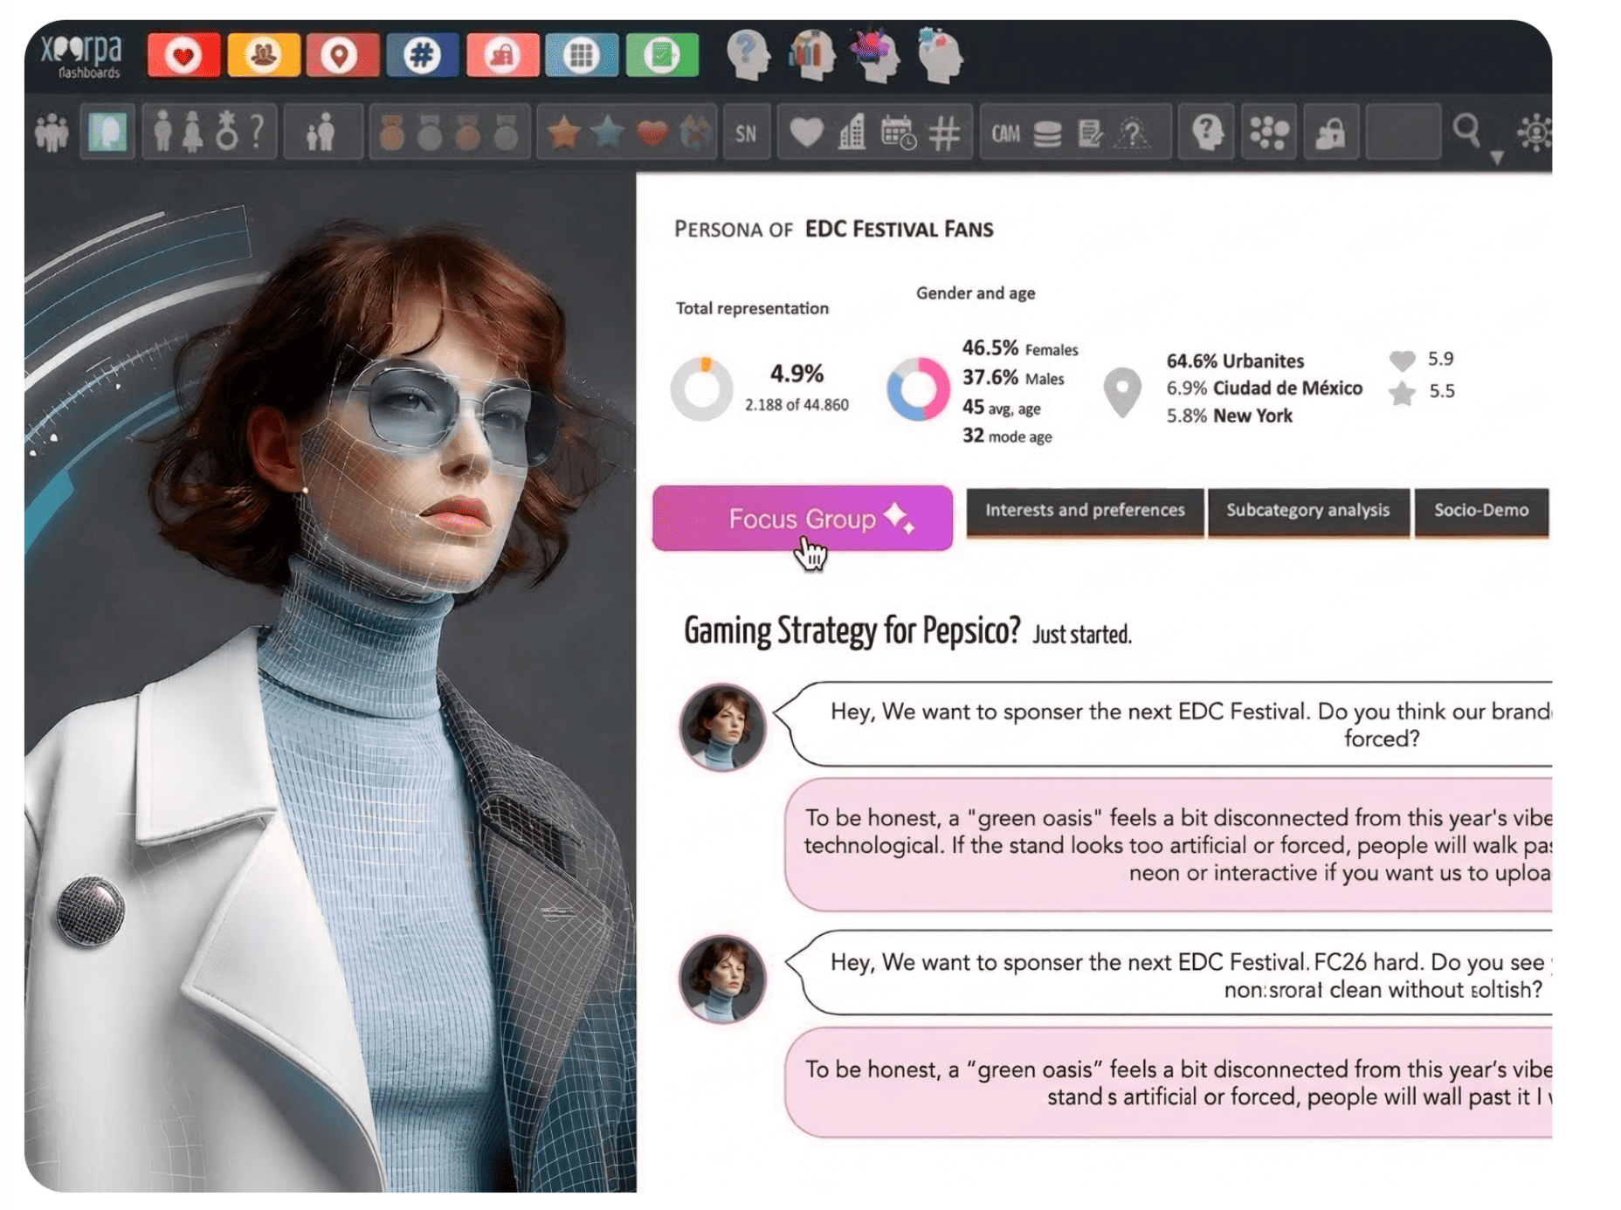Click the grey hashtag toolbar icon
This screenshot has height=1210, width=1621.
point(945,134)
